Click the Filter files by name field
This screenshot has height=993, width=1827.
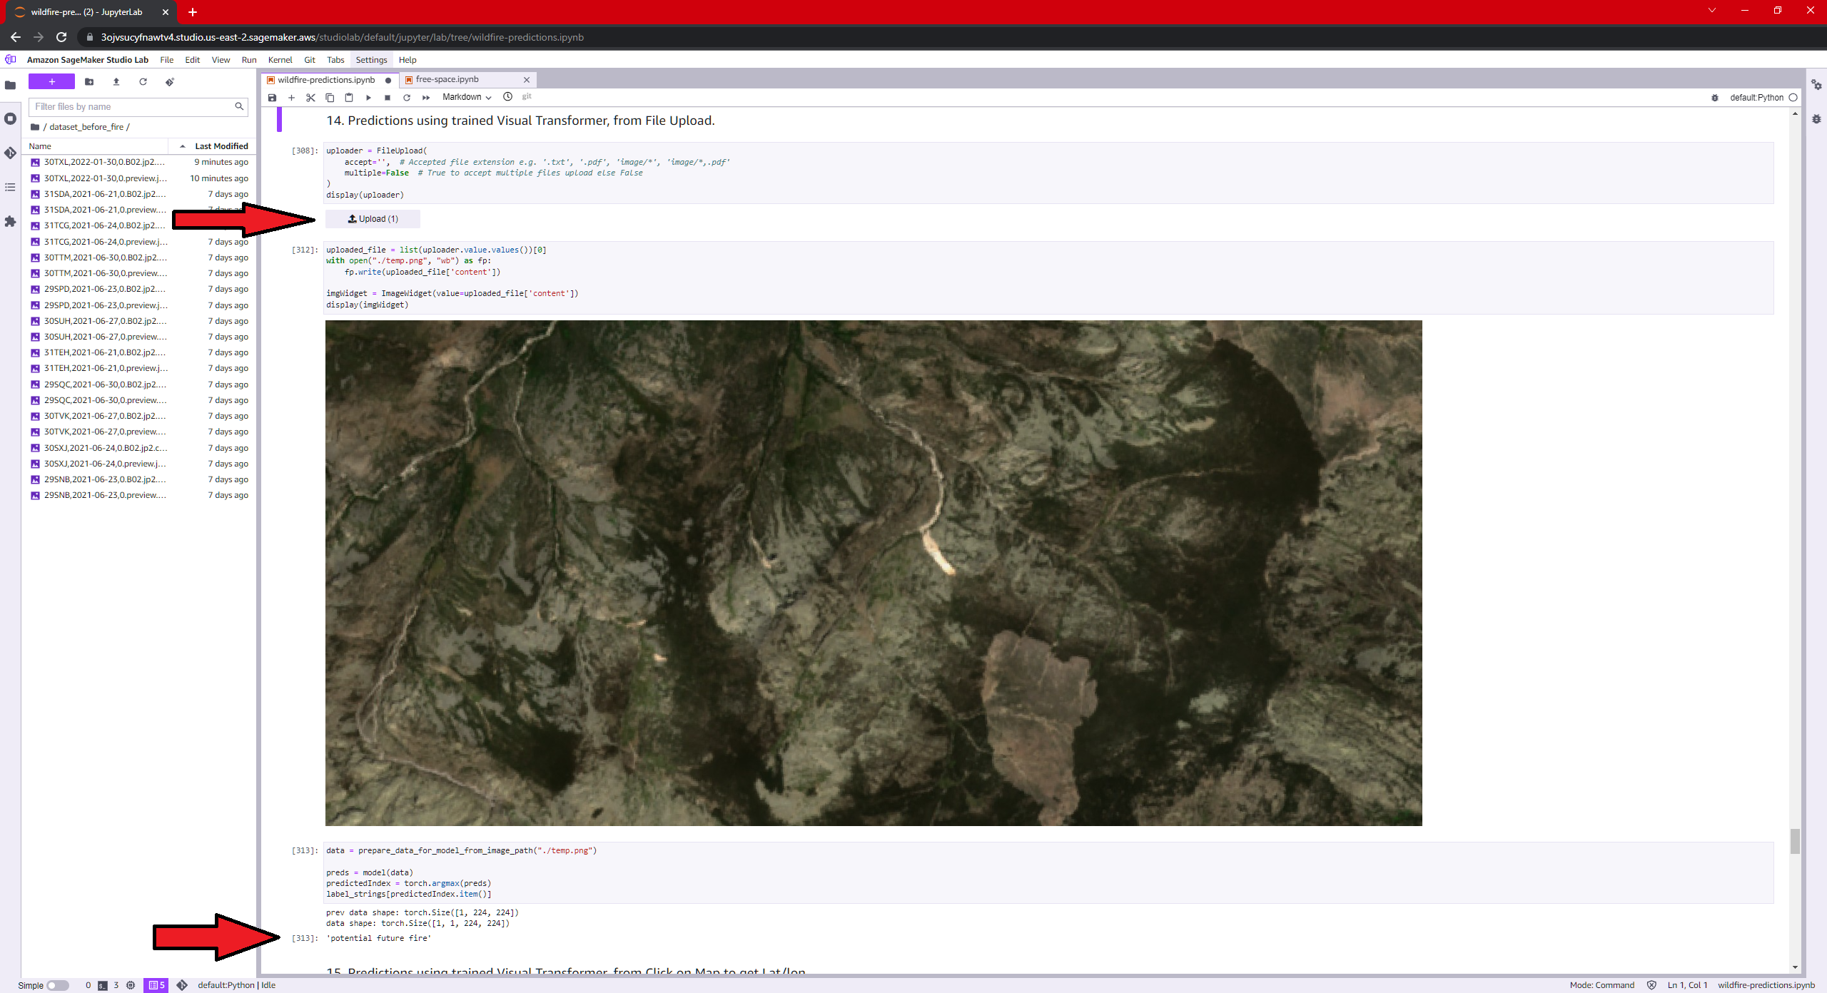click(132, 107)
